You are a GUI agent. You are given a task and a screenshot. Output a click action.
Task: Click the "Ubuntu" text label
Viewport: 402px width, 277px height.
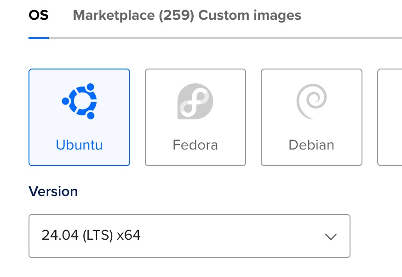[79, 145]
